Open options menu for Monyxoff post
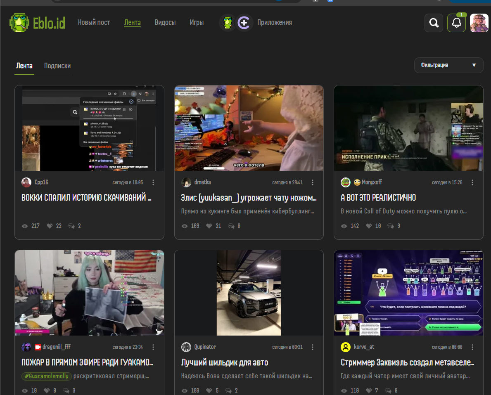Screen dimensions: 491x395 [x=472, y=182]
